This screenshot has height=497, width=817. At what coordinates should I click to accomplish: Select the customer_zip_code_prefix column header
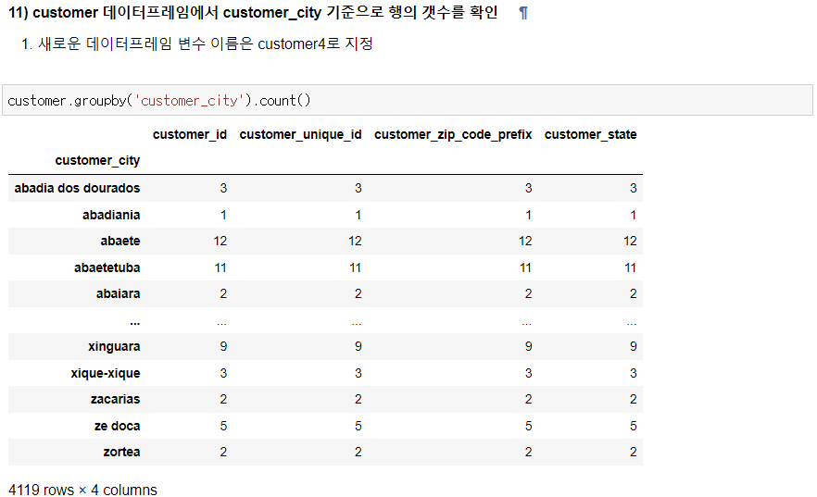tap(453, 135)
